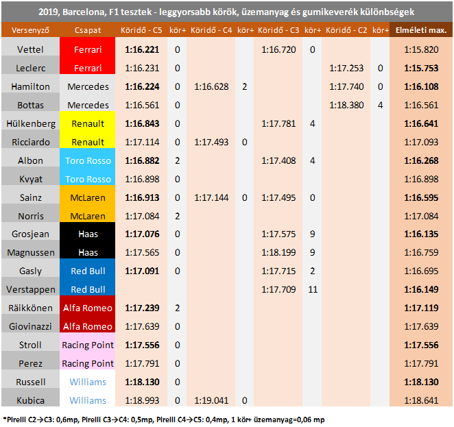This screenshot has height=427, width=454.
Task: Select driver name 'Räikkönen'
Action: pyautogui.click(x=30, y=308)
